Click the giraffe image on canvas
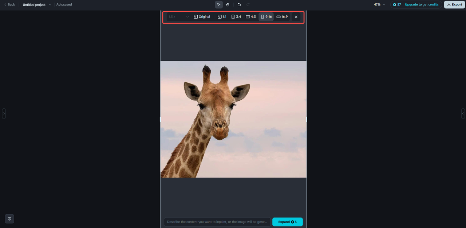Viewport: 466px width, 228px height. [233, 119]
